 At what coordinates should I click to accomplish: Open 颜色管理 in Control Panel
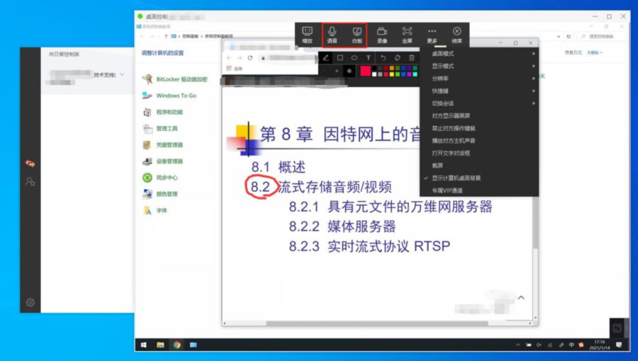[160, 194]
